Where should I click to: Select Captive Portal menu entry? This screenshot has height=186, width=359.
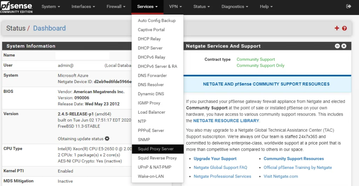point(157,30)
